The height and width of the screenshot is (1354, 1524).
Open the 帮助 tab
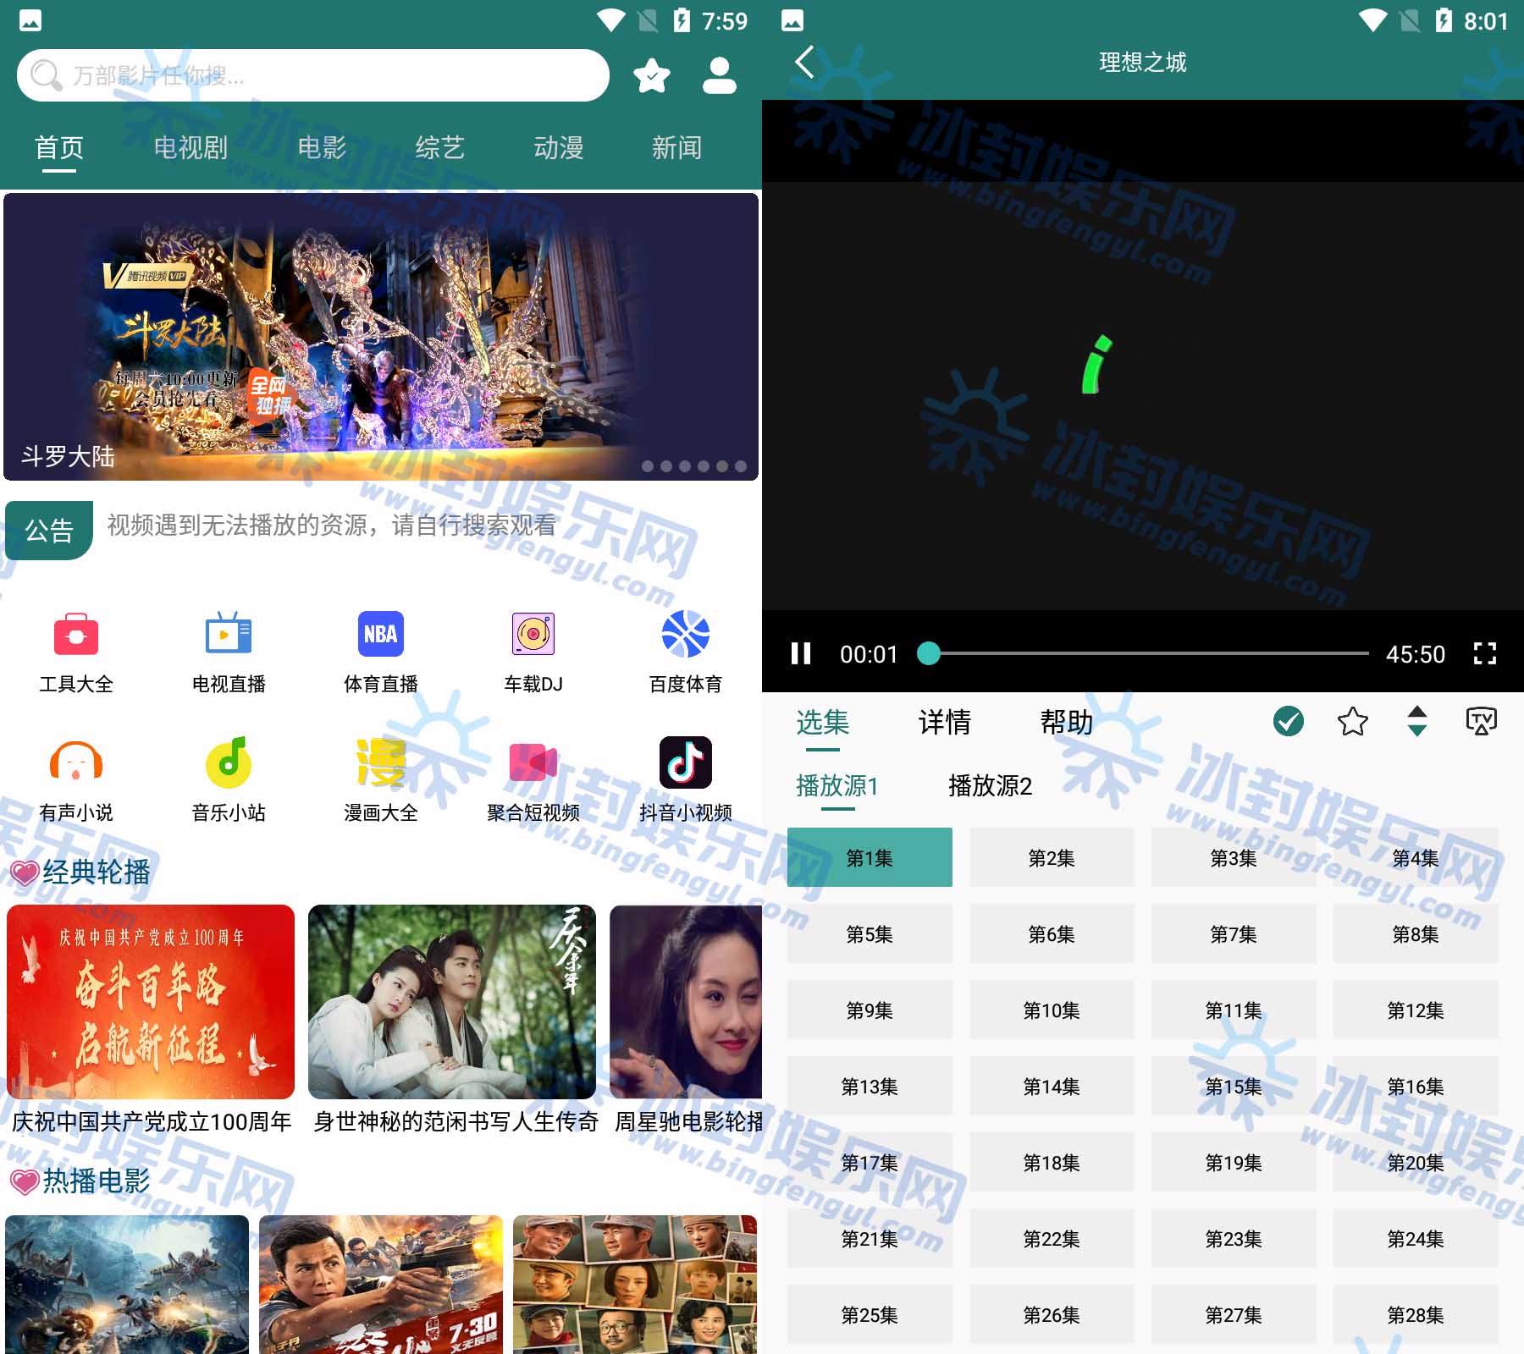tap(1067, 722)
